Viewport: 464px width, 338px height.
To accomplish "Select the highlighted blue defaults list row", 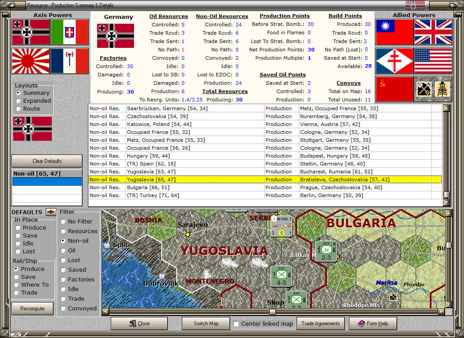I will [x=47, y=182].
